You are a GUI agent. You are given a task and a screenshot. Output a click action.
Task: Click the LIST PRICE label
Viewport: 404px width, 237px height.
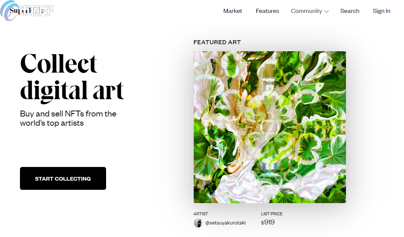pos(272,214)
